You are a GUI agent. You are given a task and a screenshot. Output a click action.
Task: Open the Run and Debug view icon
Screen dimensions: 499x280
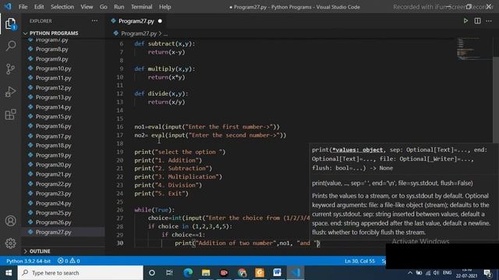tap(10, 92)
